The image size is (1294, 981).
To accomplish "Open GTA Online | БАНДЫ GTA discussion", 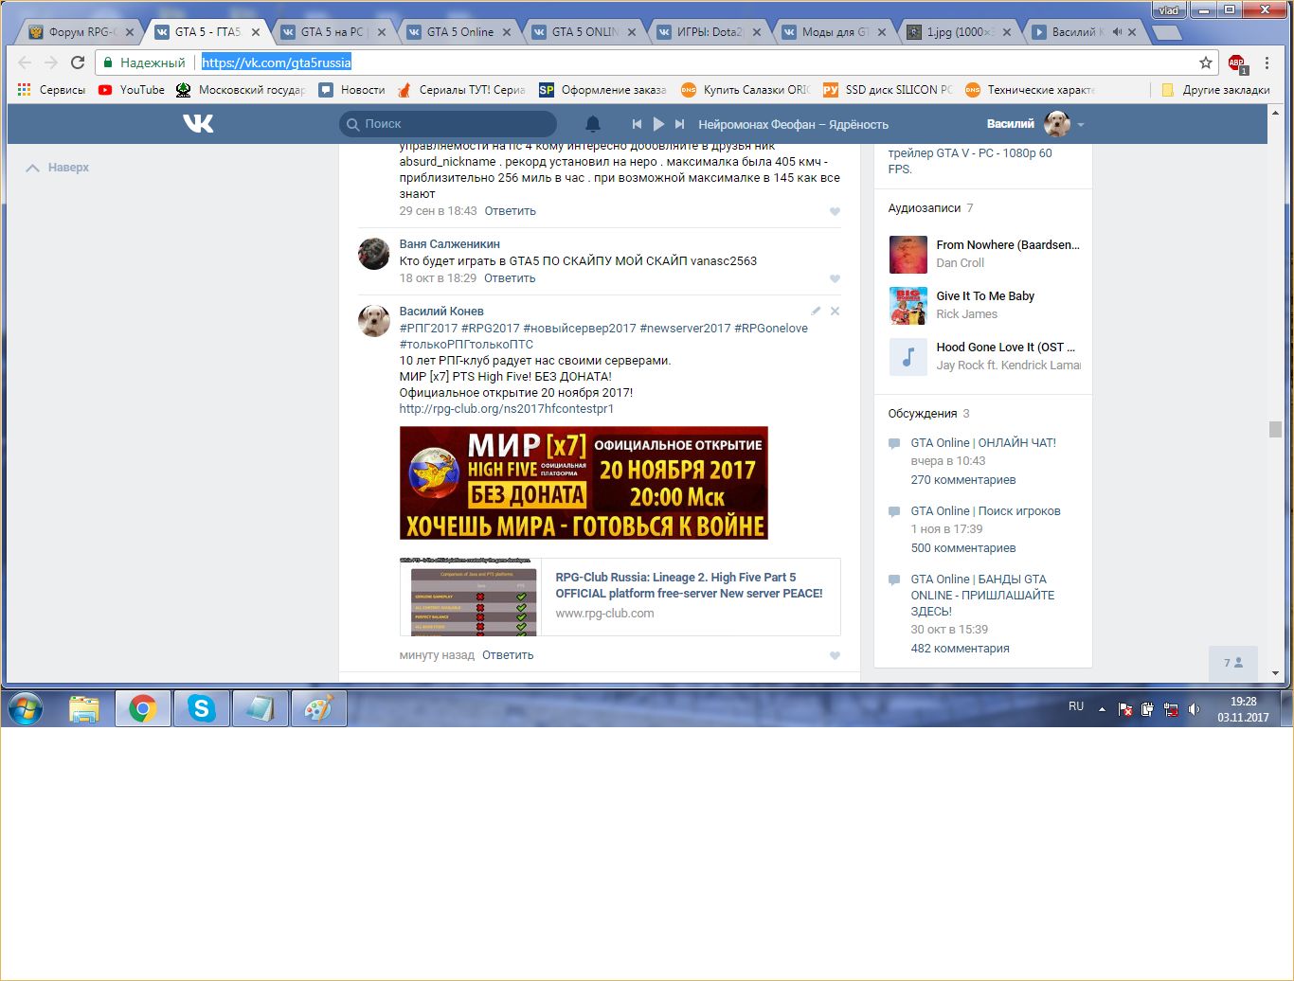I will pyautogui.click(x=982, y=596).
